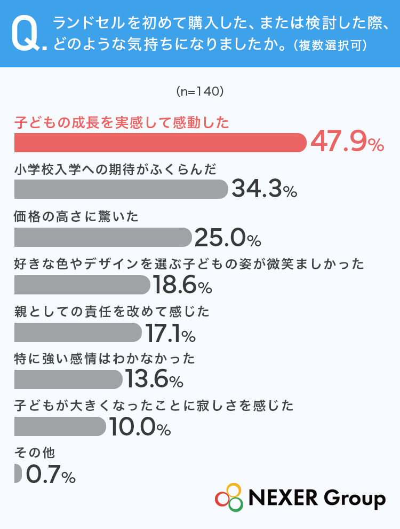
Task: Click the その他 label
Action: 34,453
